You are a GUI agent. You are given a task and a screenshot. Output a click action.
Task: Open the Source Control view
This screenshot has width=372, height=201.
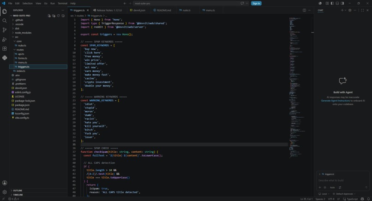5,30
